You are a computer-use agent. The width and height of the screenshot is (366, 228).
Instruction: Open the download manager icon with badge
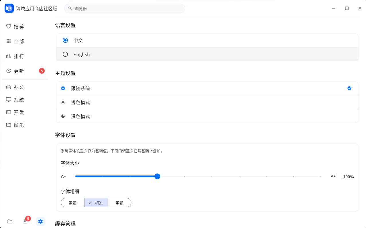click(25, 221)
